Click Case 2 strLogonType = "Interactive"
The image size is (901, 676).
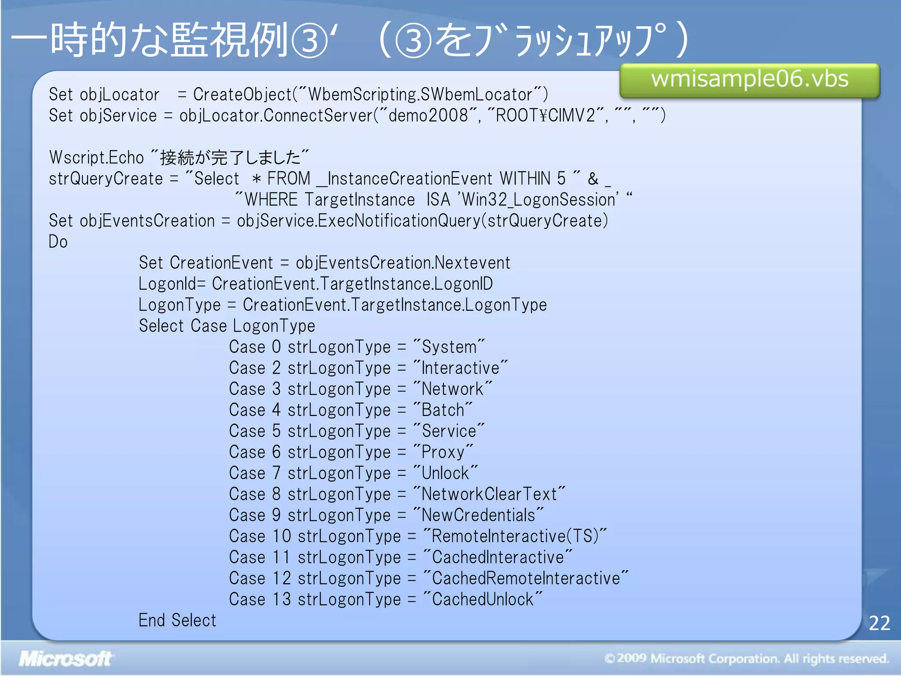point(368,368)
